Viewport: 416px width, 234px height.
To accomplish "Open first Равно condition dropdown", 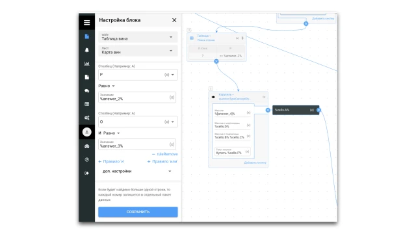I will tap(107, 86).
